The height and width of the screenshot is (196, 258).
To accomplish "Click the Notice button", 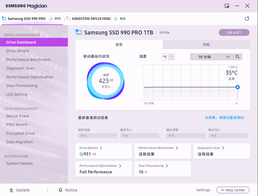I will (x=68, y=190).
